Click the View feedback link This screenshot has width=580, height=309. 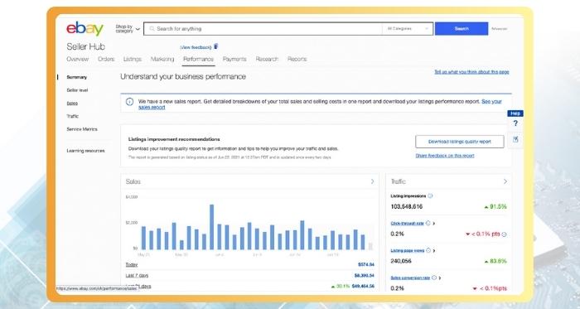click(x=196, y=47)
